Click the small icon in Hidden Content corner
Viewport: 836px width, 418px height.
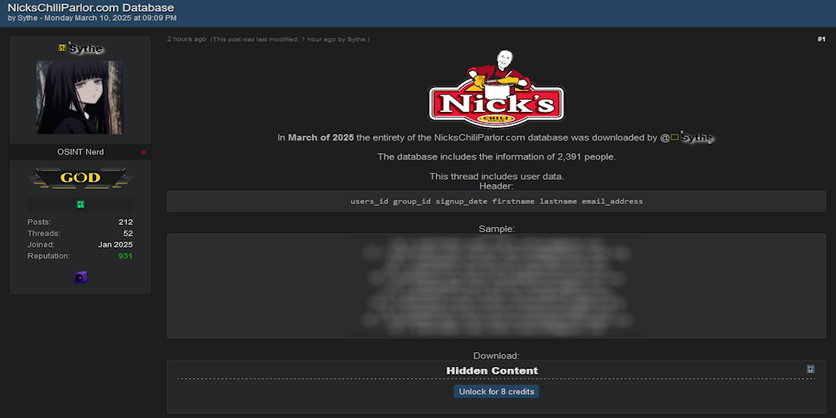pyautogui.click(x=810, y=369)
